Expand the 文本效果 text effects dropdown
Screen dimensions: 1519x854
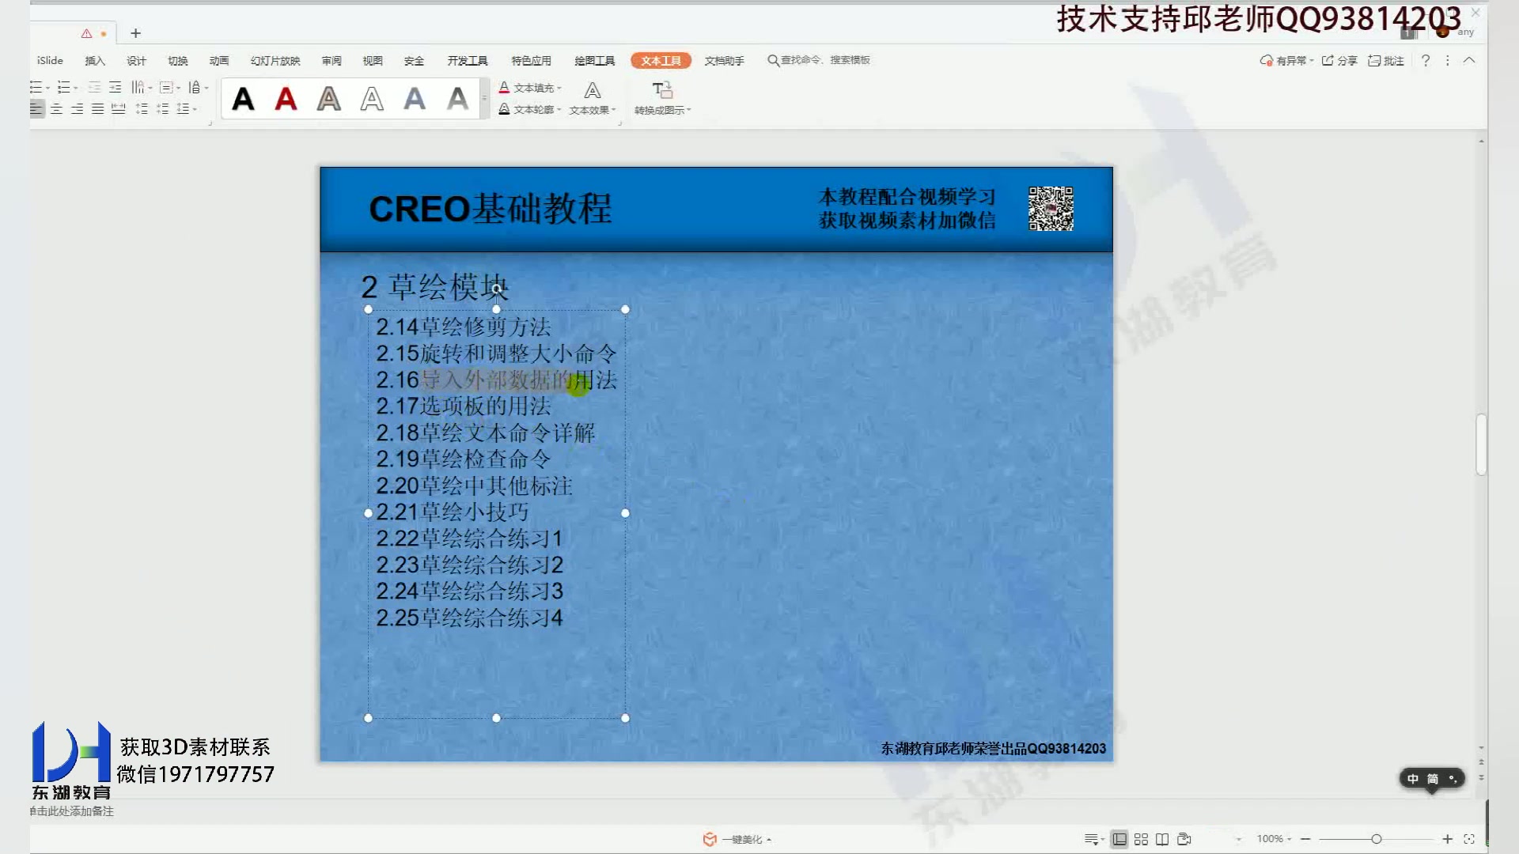592,110
